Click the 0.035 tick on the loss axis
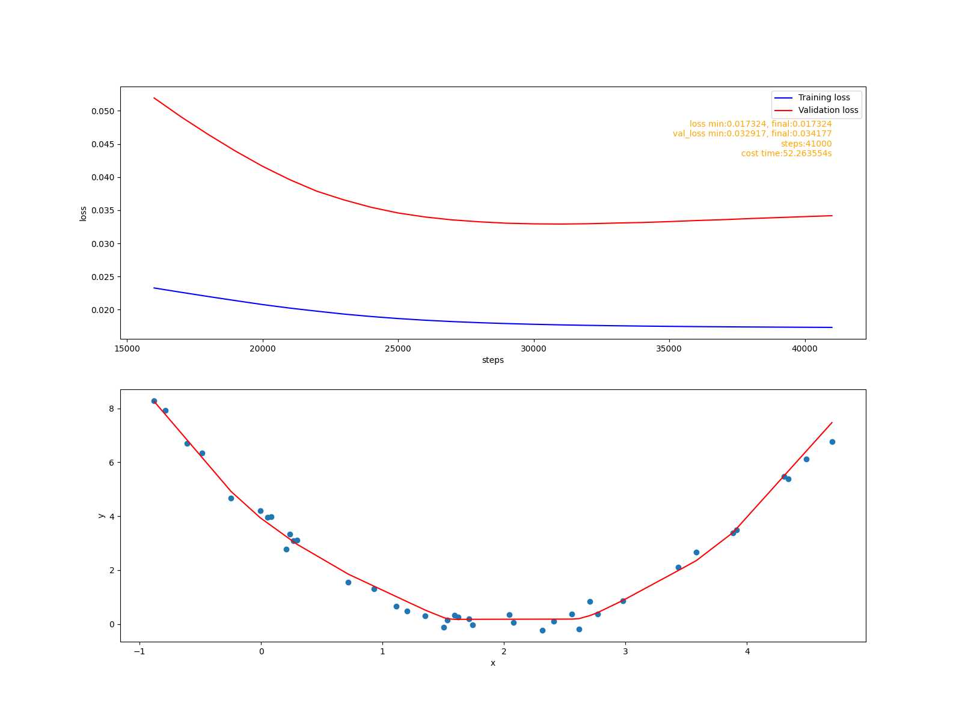The image size is (962, 721). coord(103,210)
